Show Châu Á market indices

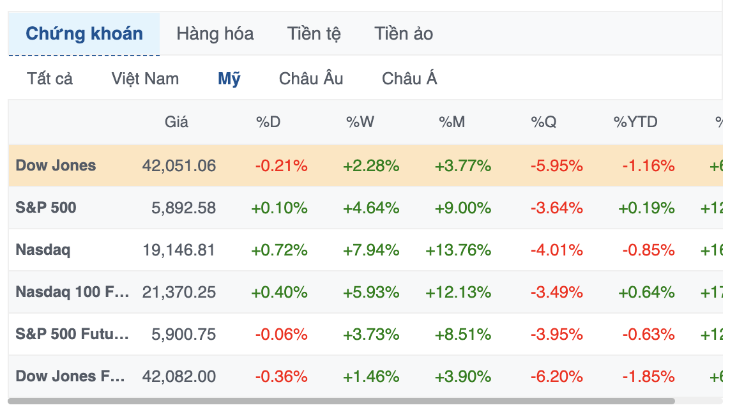(409, 79)
